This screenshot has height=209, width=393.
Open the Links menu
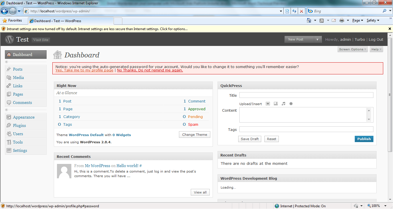pyautogui.click(x=26, y=86)
